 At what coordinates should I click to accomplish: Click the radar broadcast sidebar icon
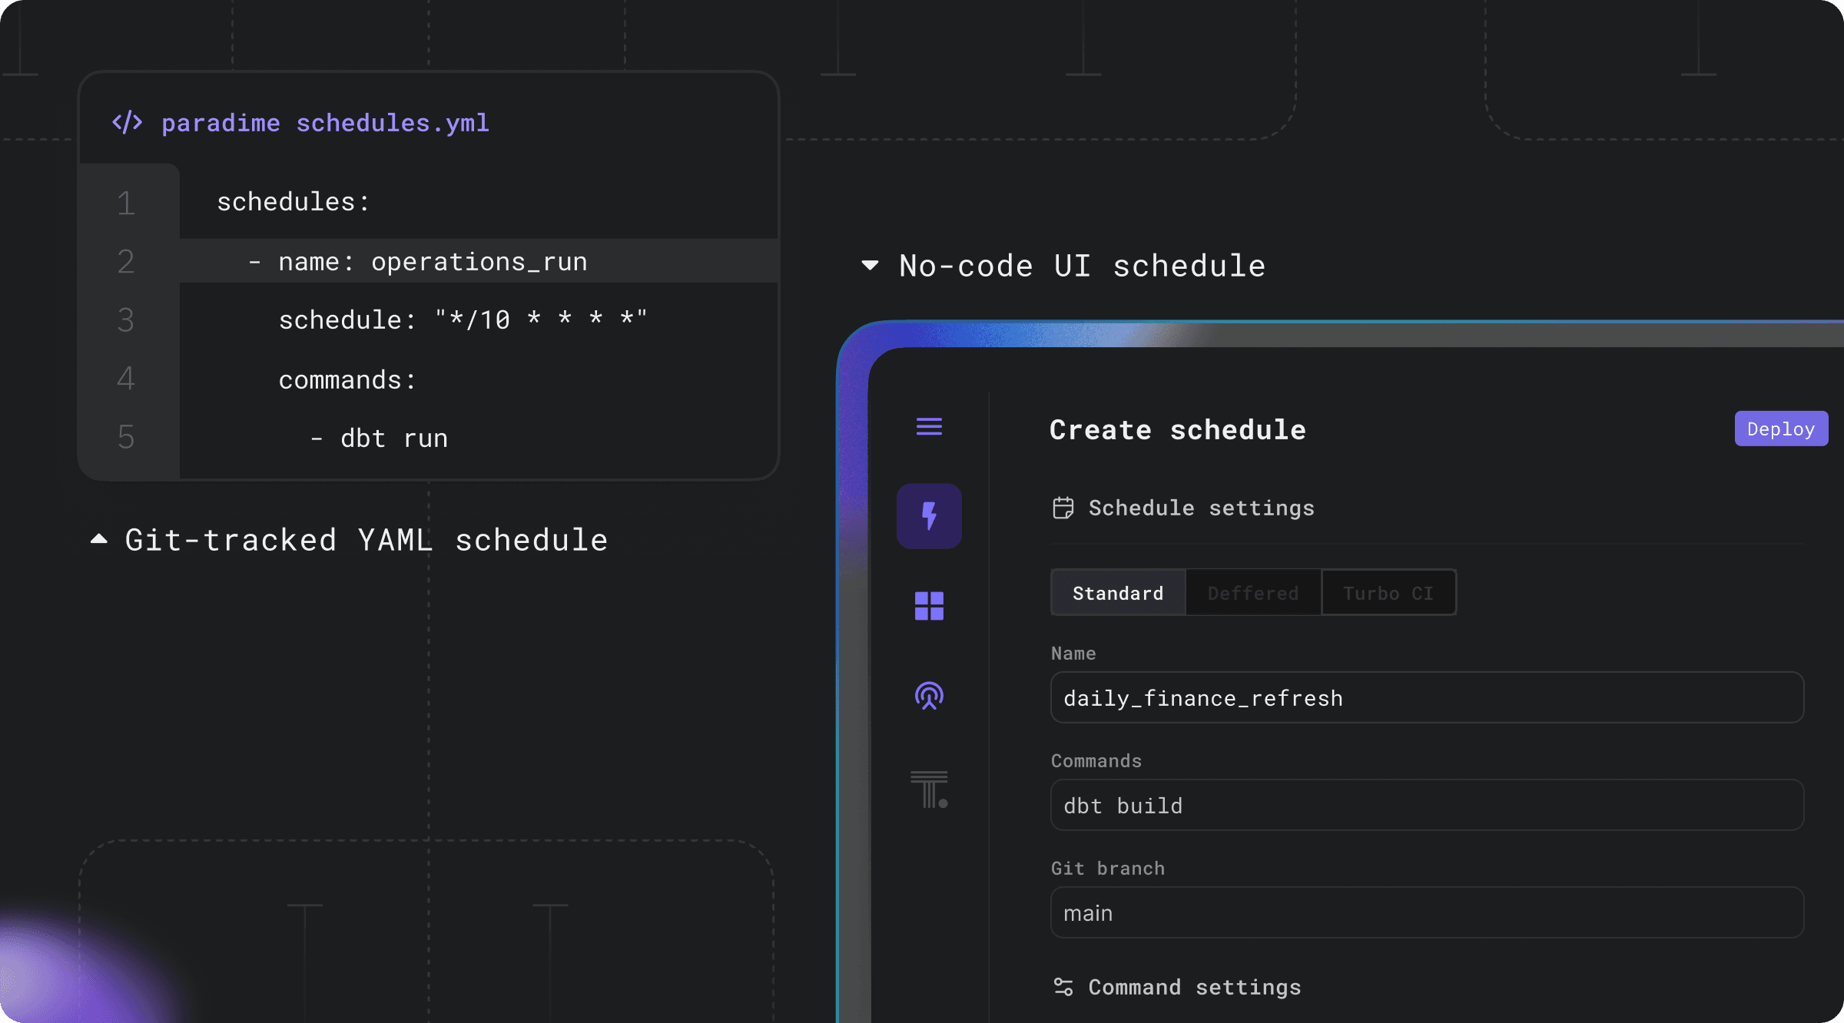click(929, 696)
